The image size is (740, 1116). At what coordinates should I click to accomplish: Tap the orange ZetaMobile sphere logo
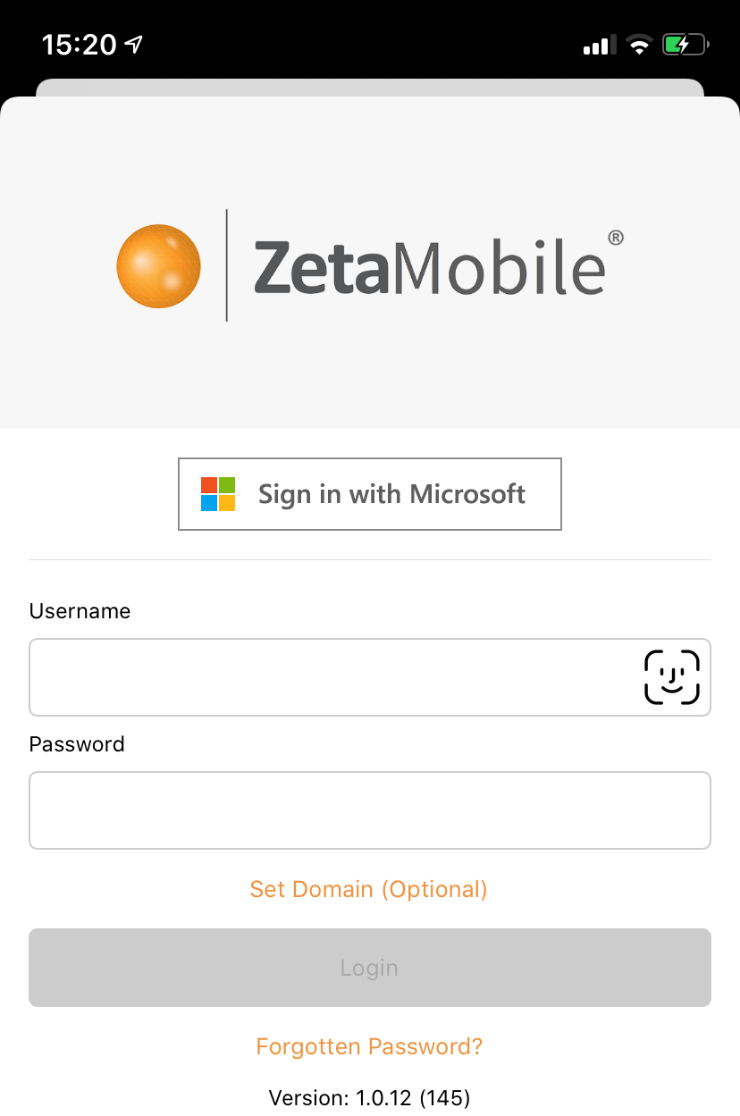click(159, 266)
